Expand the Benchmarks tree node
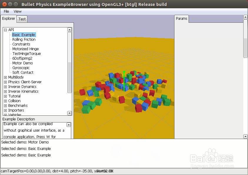 pyautogui.click(x=5, y=106)
